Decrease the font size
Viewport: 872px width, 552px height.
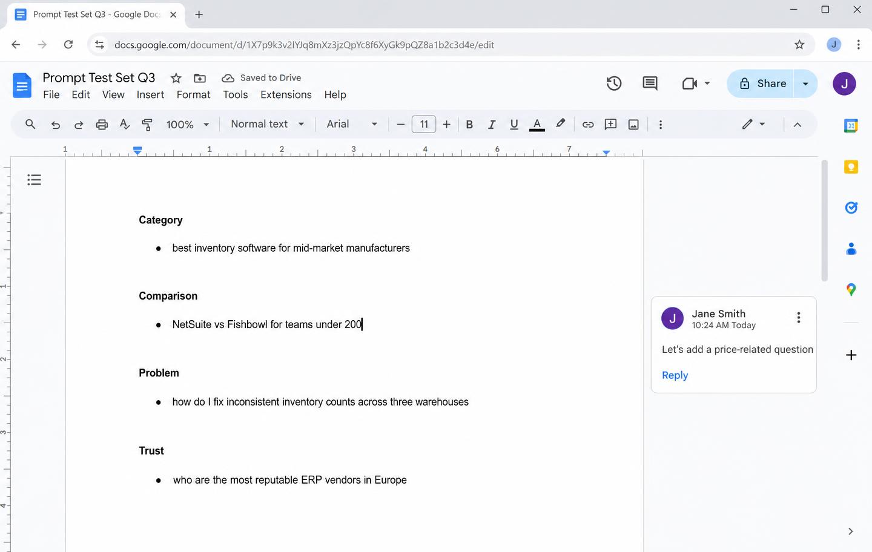[x=400, y=125]
